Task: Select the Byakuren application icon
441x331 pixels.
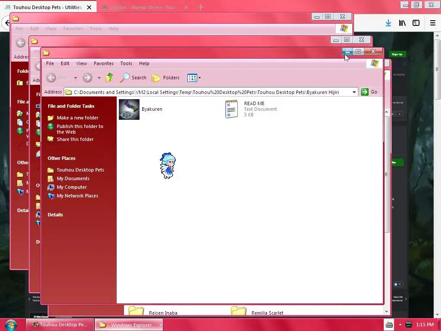Action: coord(129,109)
